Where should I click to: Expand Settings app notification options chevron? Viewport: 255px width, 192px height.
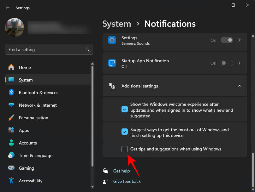click(240, 40)
